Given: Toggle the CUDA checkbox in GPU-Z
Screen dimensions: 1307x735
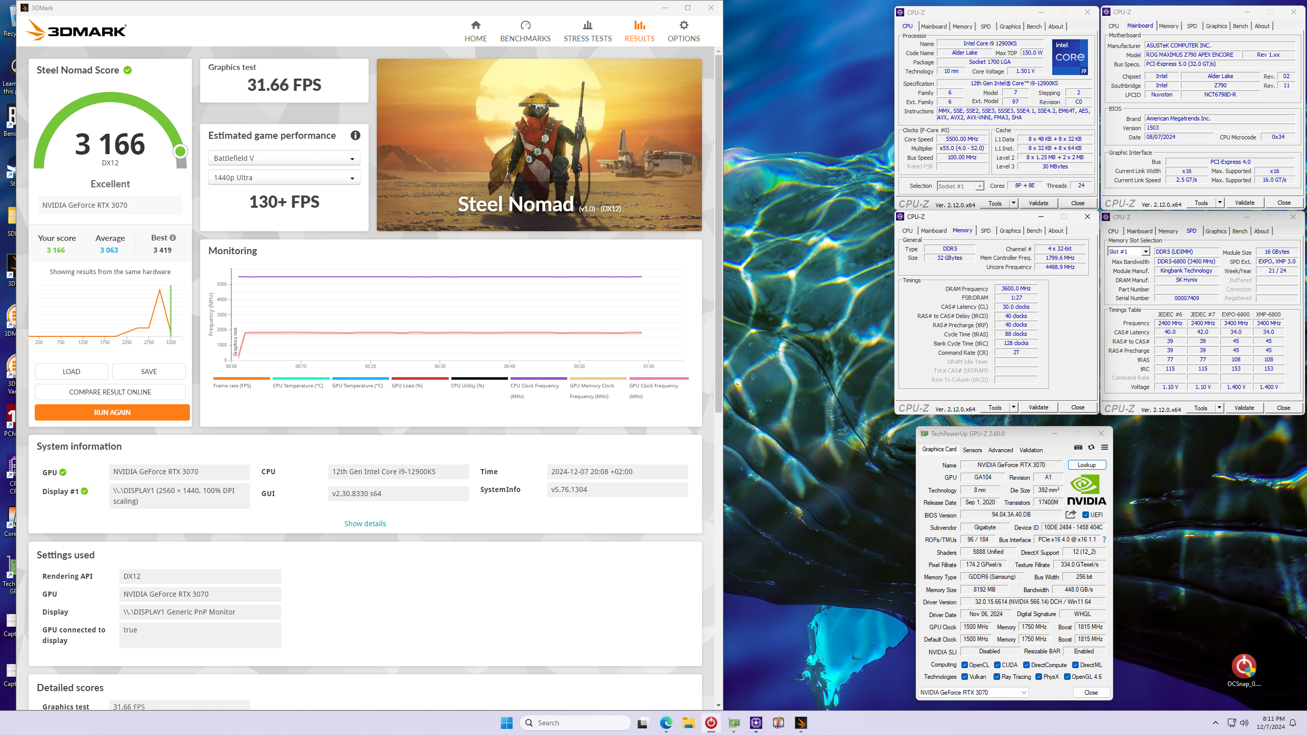Looking at the screenshot, I should [x=997, y=665].
